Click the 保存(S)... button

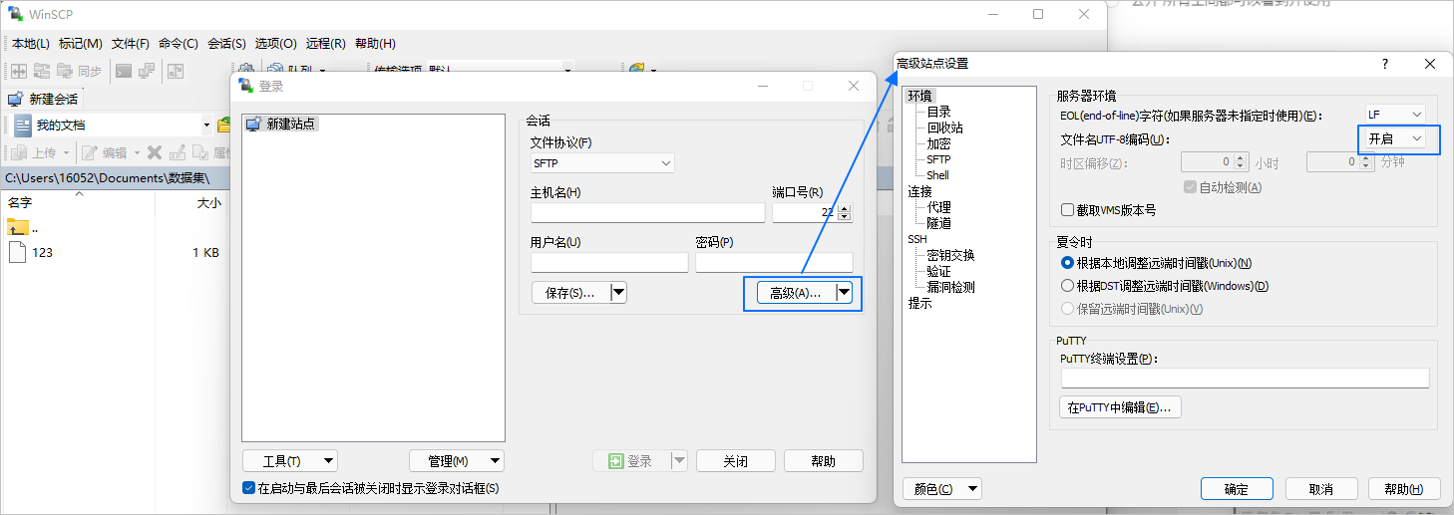[x=570, y=293]
